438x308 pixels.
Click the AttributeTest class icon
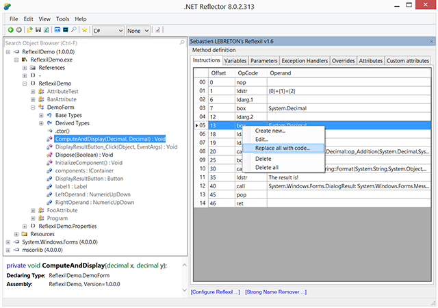click(41, 92)
